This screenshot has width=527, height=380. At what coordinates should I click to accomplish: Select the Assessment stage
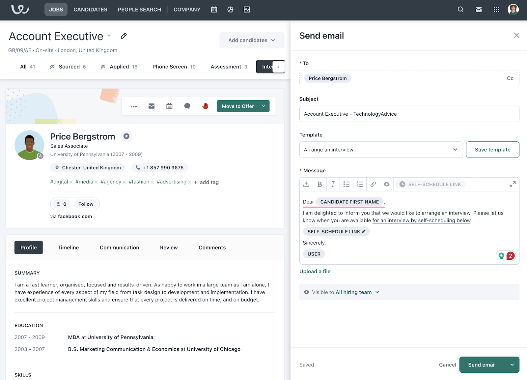[x=229, y=67]
